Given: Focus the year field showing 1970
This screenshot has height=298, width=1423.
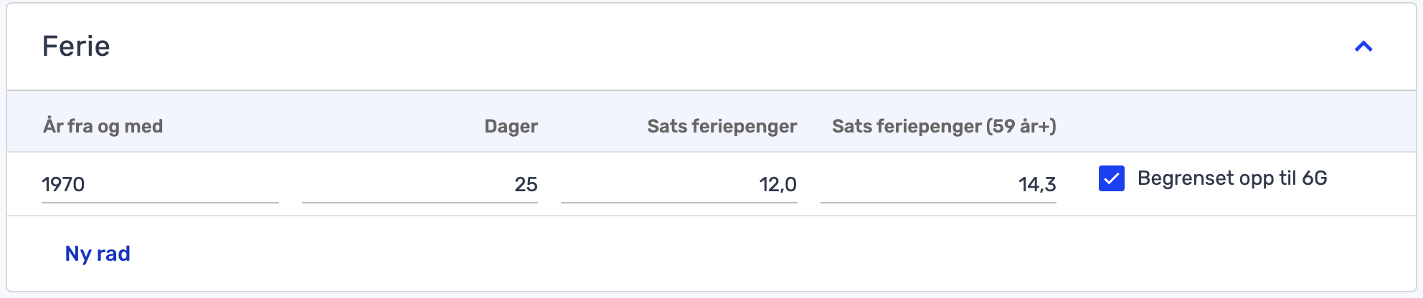Looking at the screenshot, I should pyautogui.click(x=159, y=184).
